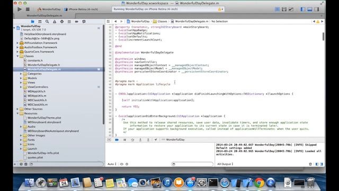Viewport: 339px width, 191px height.
Task: Click the Step into button
Action: [140, 140]
